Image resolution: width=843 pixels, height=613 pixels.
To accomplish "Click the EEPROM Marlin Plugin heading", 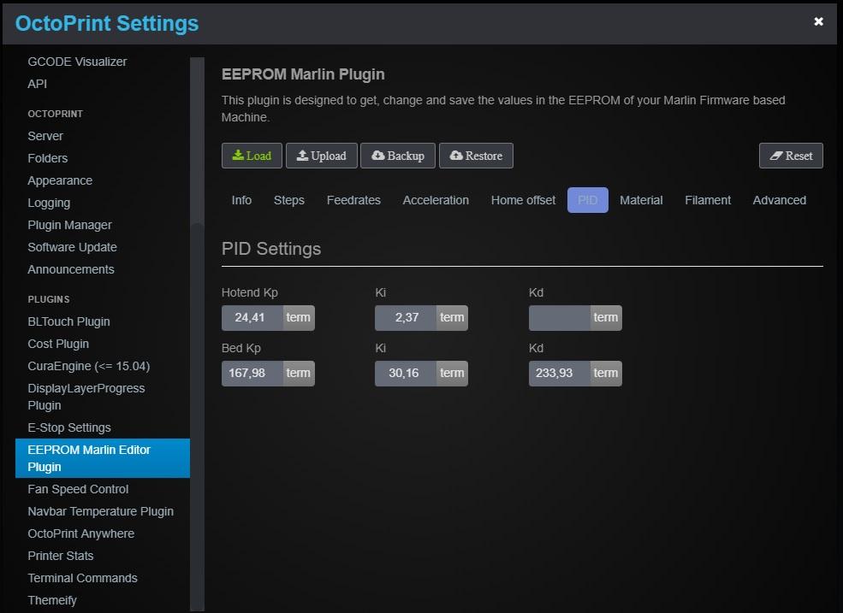I will pyautogui.click(x=303, y=74).
